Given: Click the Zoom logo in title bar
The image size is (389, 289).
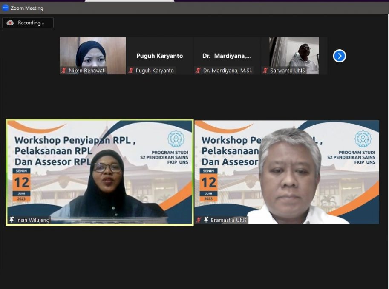Looking at the screenshot, I should (5, 8).
